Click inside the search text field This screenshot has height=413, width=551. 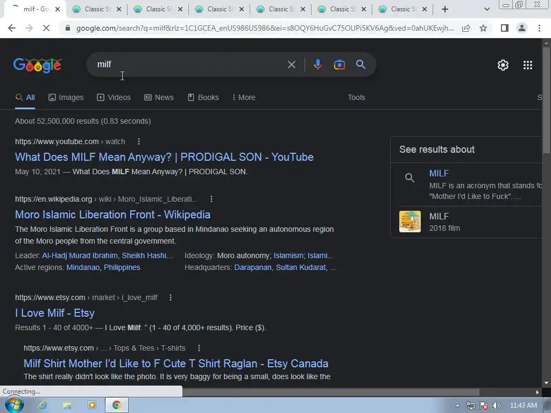point(190,65)
